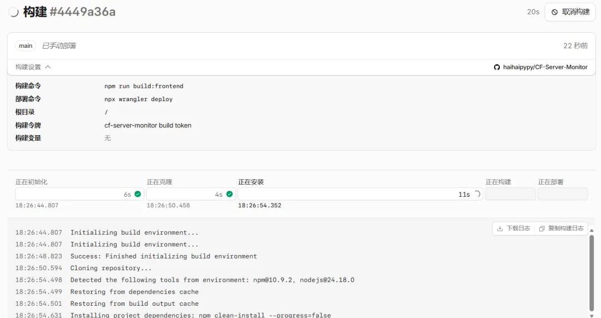Screen dimensions: 601x318
Task: Click the token value 'cf-server-monitor build token'
Action: [x=148, y=125]
